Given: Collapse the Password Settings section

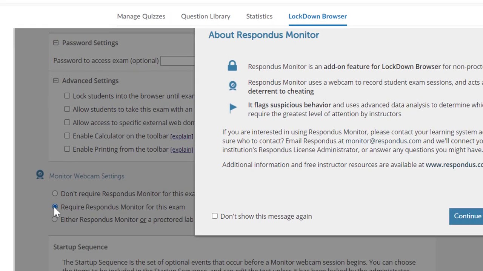Looking at the screenshot, I should pos(56,43).
